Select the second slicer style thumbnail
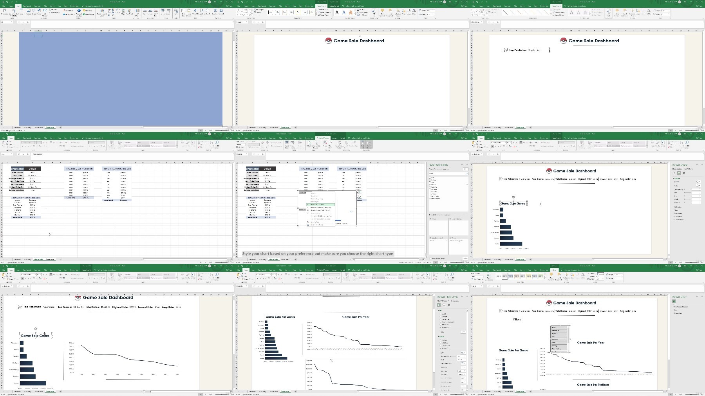The height and width of the screenshot is (396, 705). 504,276
